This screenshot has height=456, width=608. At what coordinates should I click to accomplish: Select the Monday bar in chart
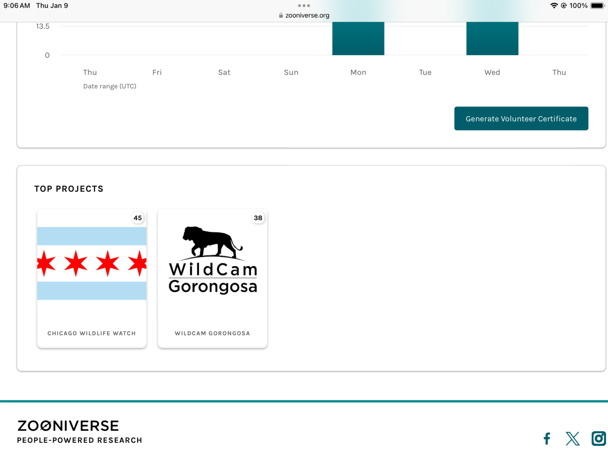coord(358,38)
